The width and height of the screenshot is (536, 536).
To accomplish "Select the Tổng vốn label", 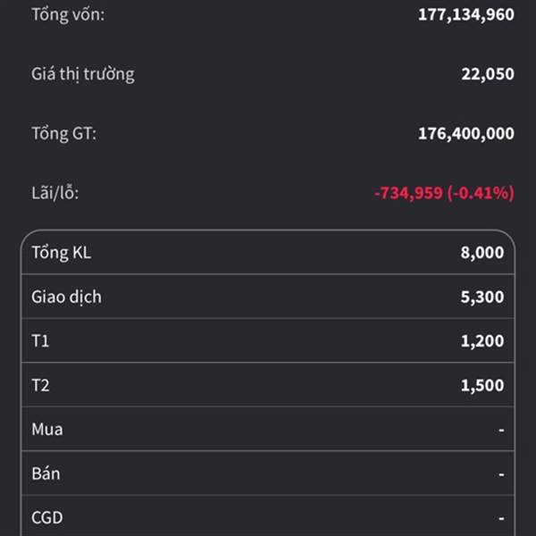I will 68,14.
